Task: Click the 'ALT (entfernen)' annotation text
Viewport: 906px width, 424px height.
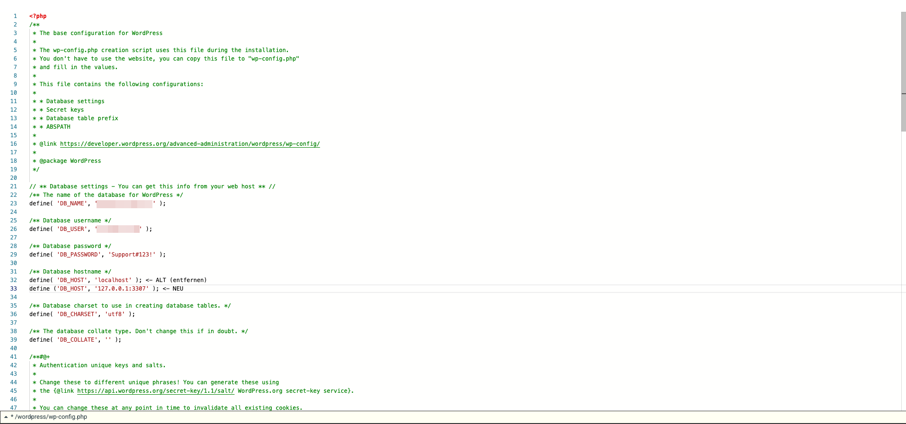Action: [181, 280]
